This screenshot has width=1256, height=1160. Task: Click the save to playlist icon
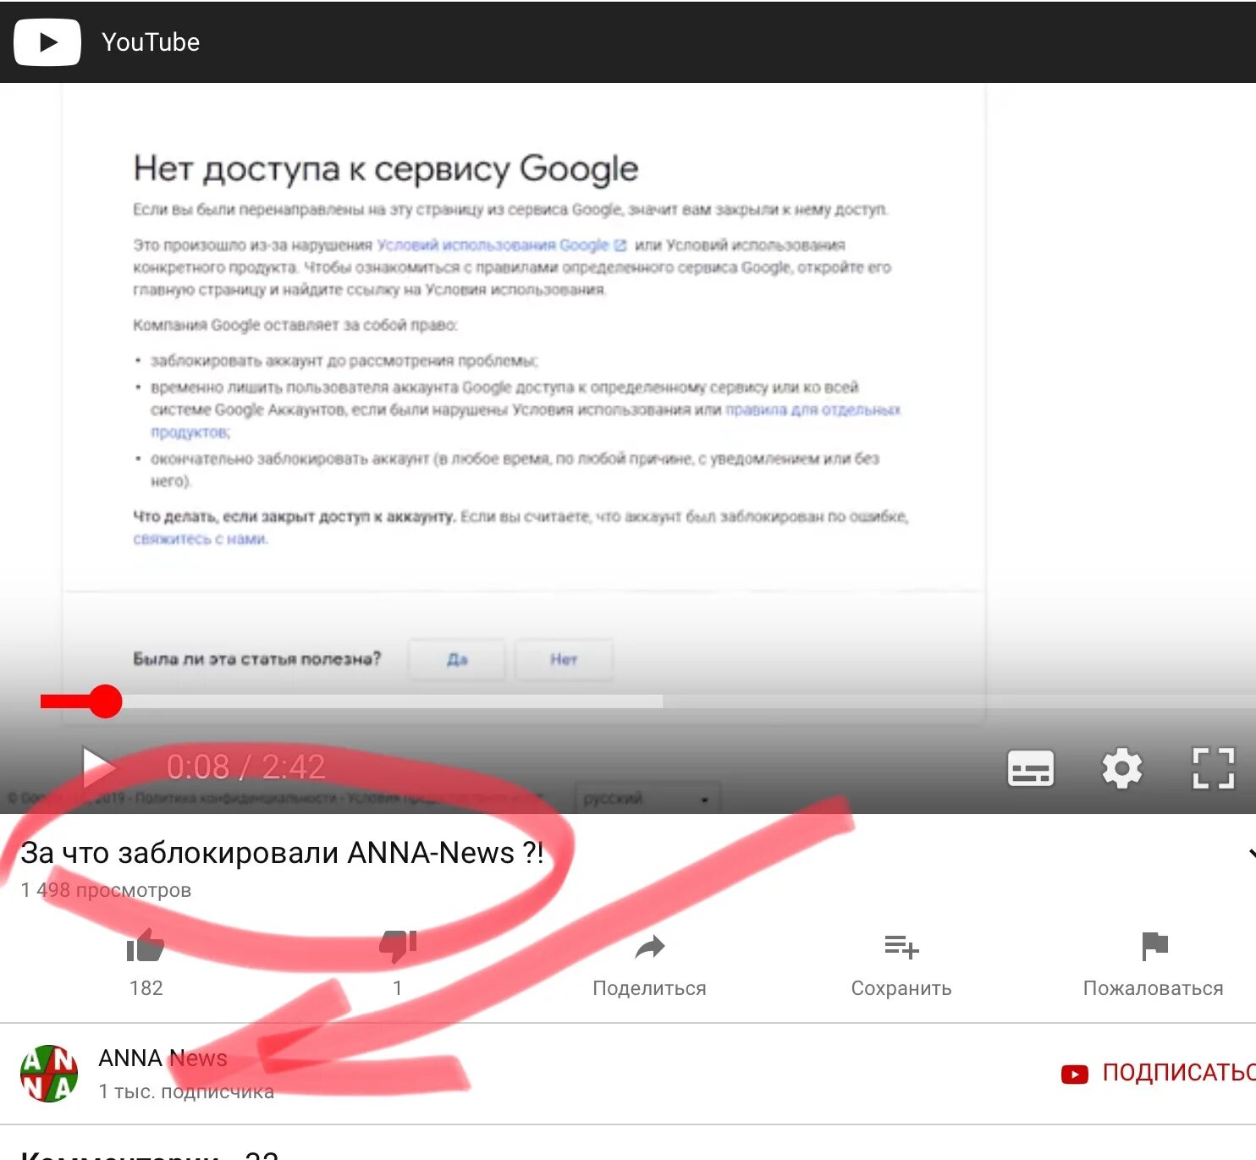point(901,947)
